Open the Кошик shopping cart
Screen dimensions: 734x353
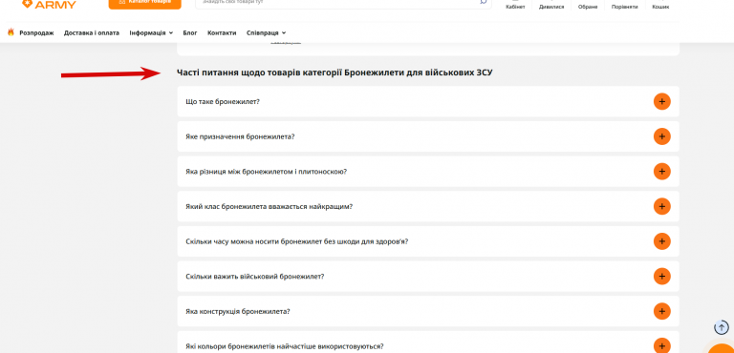point(660,6)
